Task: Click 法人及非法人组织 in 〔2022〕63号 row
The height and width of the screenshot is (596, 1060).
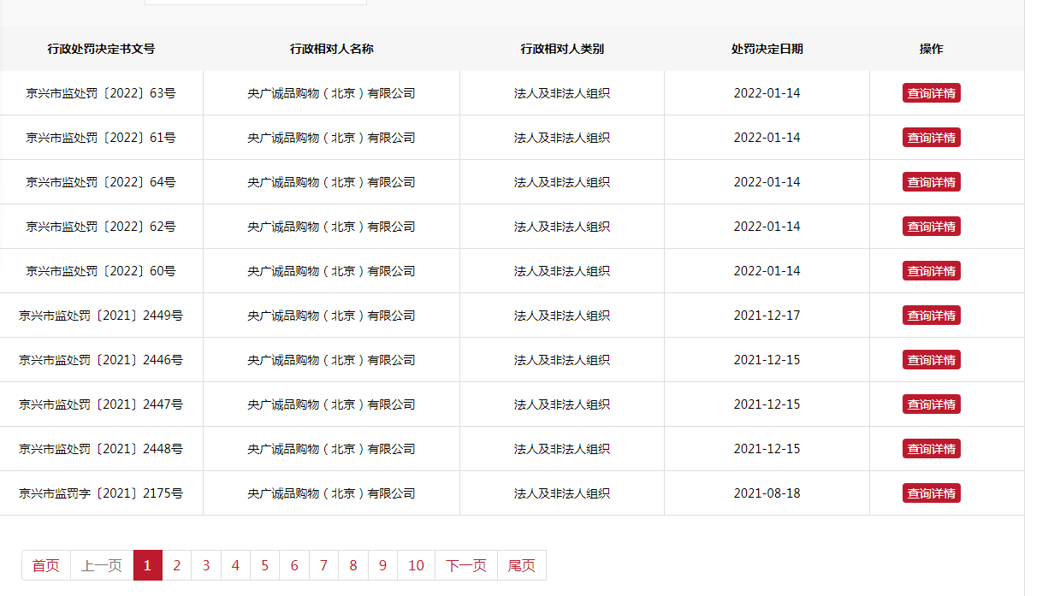Action: 562,93
